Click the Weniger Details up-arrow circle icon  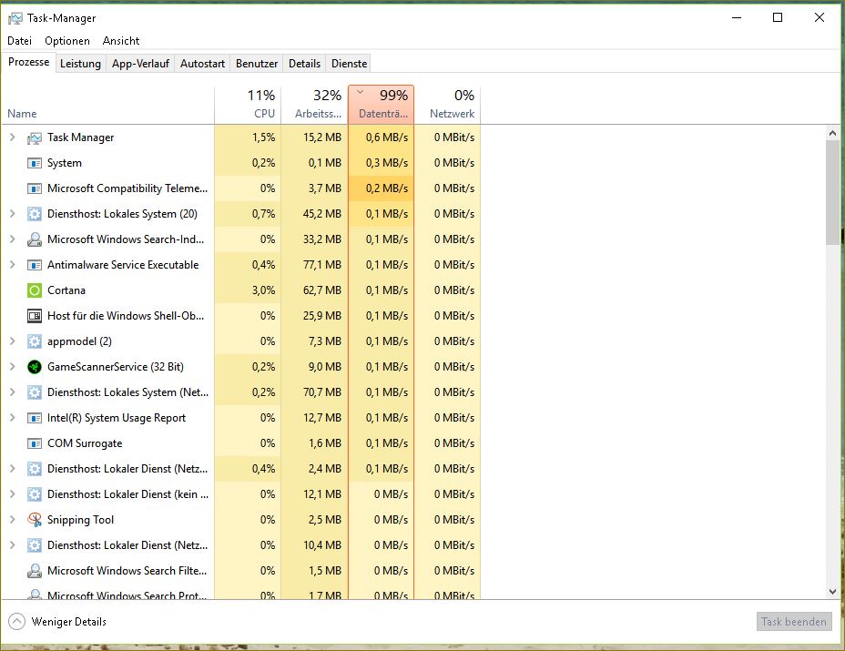[x=16, y=621]
